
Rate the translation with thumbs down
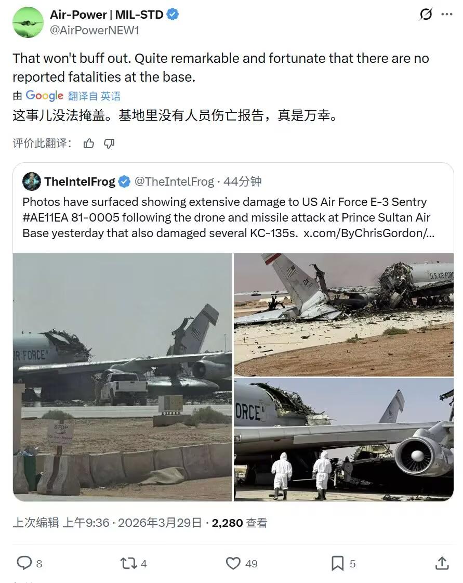click(109, 144)
